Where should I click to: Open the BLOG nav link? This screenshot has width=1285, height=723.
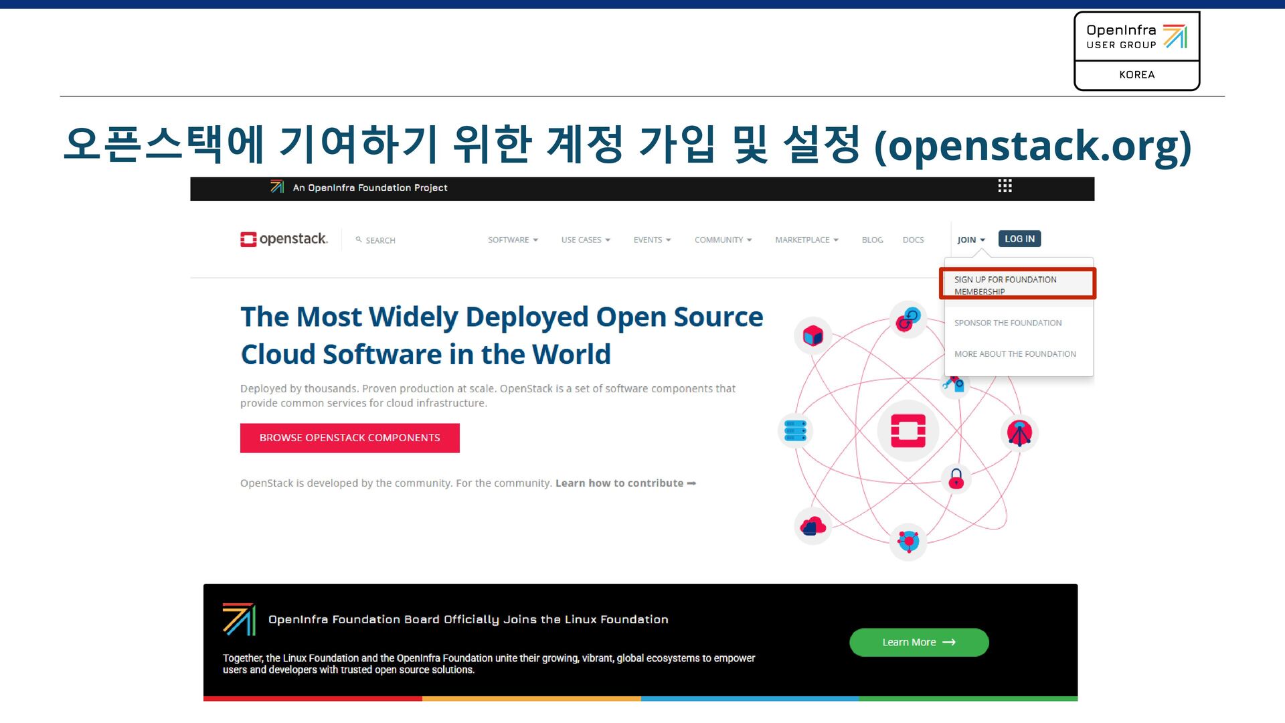click(x=872, y=240)
